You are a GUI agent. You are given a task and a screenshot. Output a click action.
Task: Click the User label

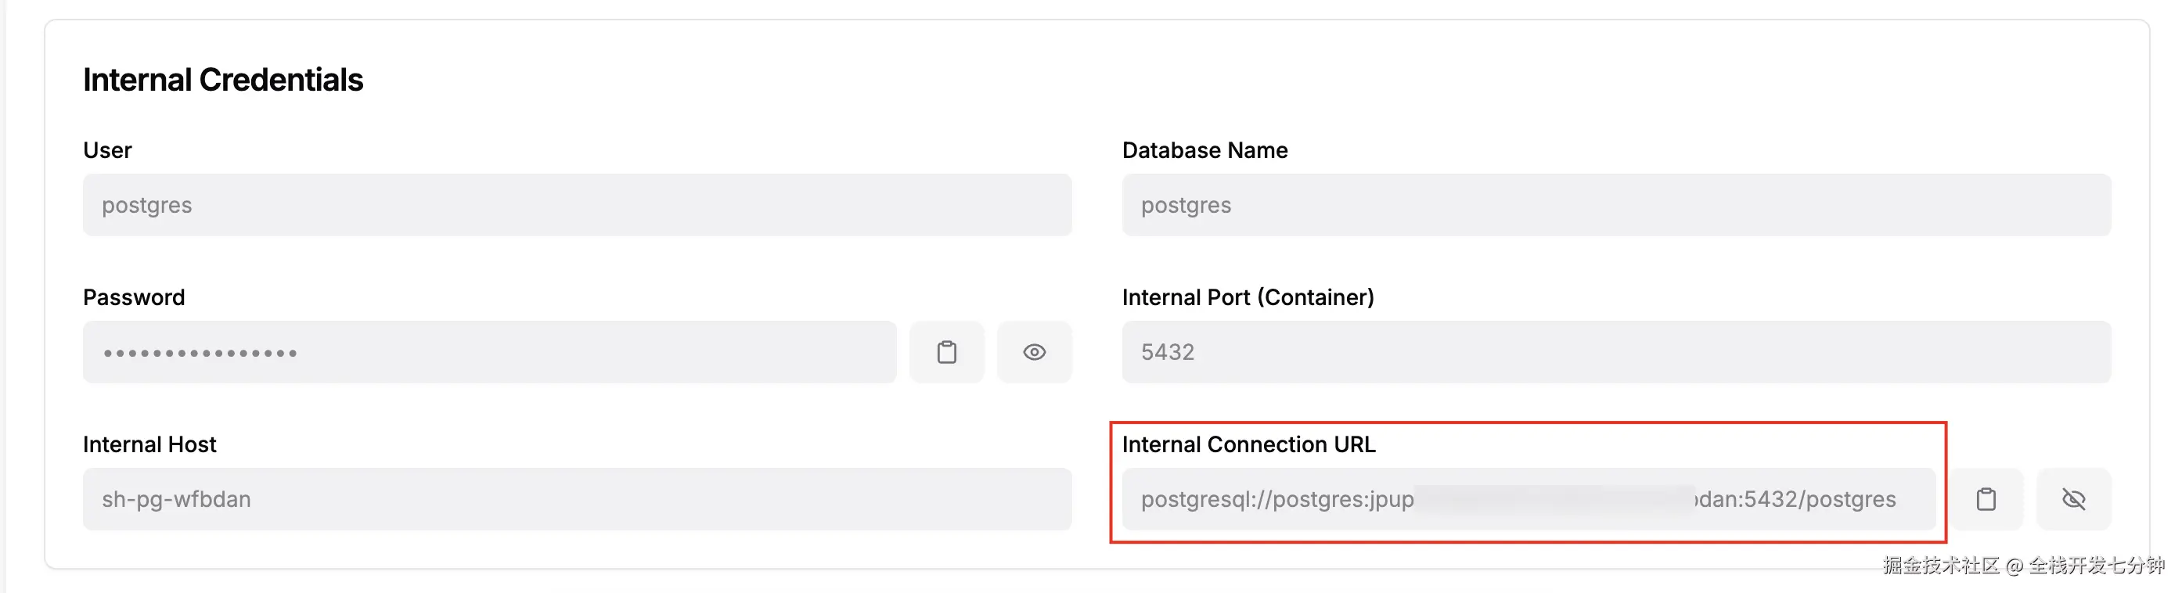pyautogui.click(x=107, y=150)
